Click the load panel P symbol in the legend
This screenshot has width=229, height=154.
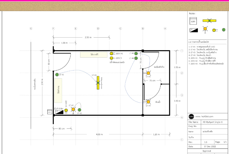pyautogui.click(x=192, y=30)
